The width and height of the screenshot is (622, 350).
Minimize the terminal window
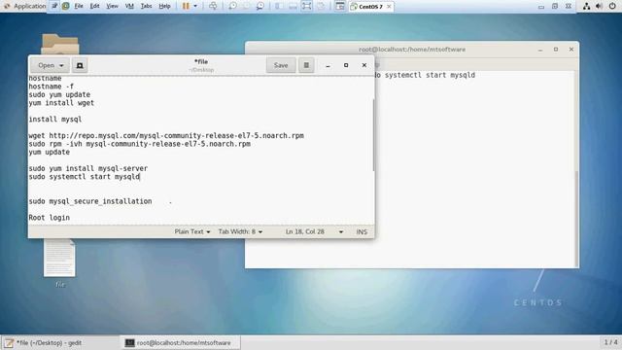point(540,50)
